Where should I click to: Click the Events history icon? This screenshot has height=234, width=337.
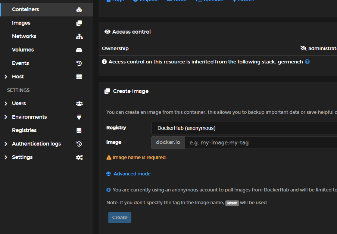[x=79, y=63]
